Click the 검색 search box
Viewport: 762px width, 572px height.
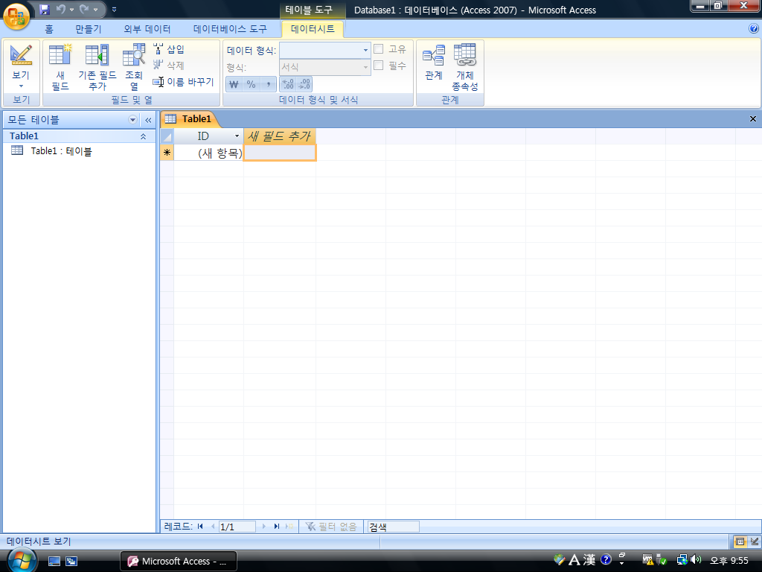[393, 527]
